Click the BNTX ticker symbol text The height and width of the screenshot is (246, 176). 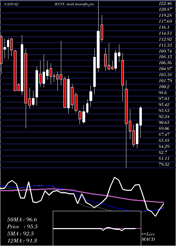(59, 4)
